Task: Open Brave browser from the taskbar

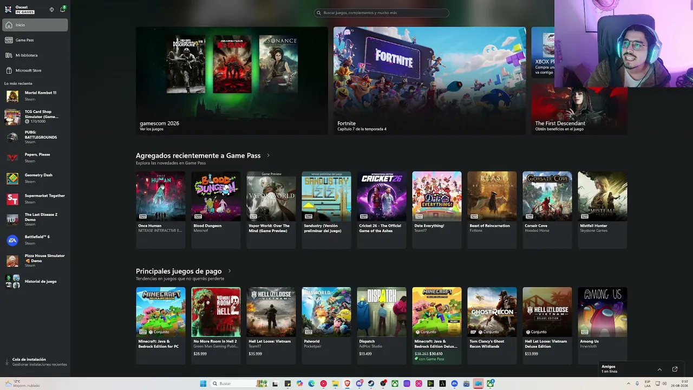Action: click(347, 383)
